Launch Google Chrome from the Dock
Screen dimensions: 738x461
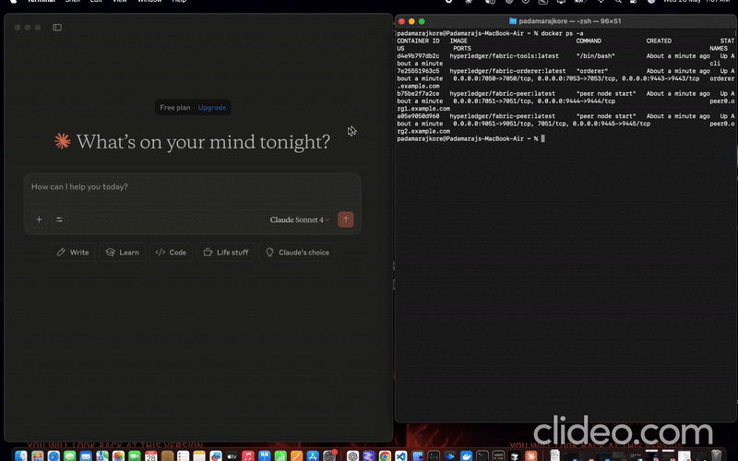(x=385, y=455)
